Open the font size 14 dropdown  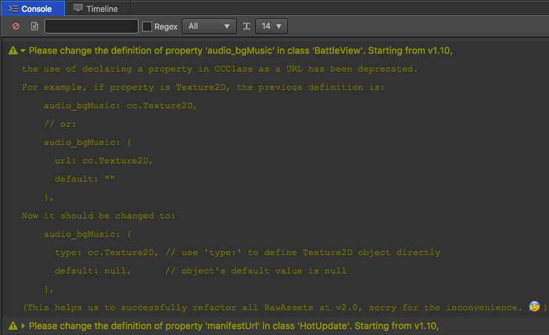pos(271,26)
